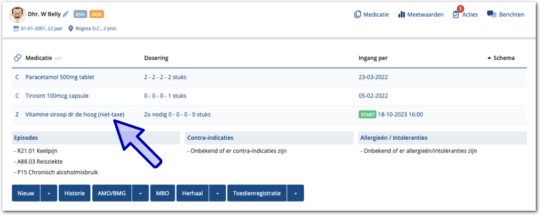Open the Toedienregistratie dropdown arrow
Viewport: 540px width, 215px height.
(296, 193)
